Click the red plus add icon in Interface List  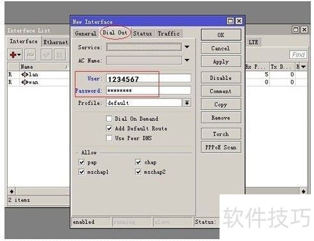click(x=13, y=55)
